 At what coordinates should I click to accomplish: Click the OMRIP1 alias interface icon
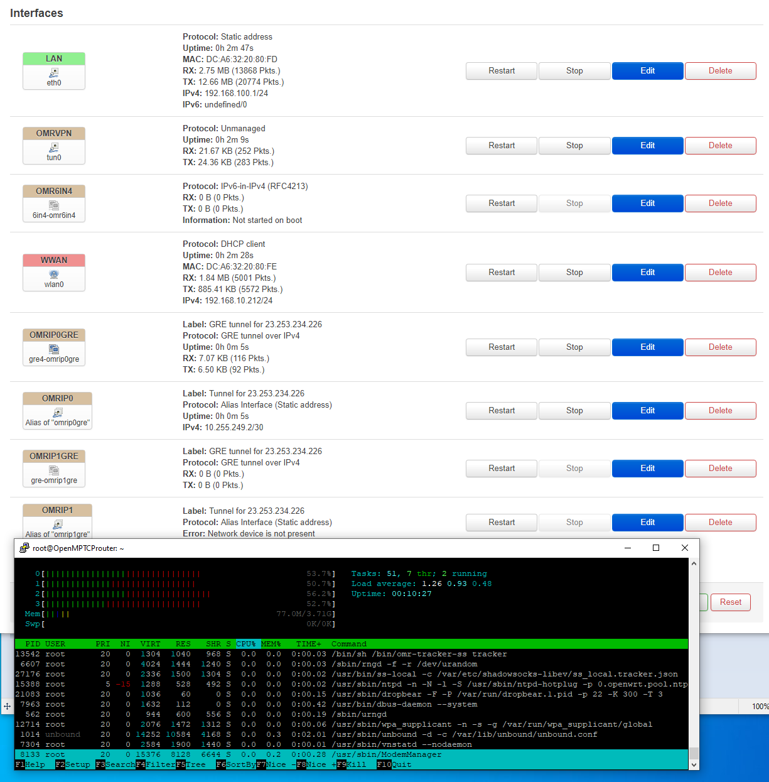point(58,524)
